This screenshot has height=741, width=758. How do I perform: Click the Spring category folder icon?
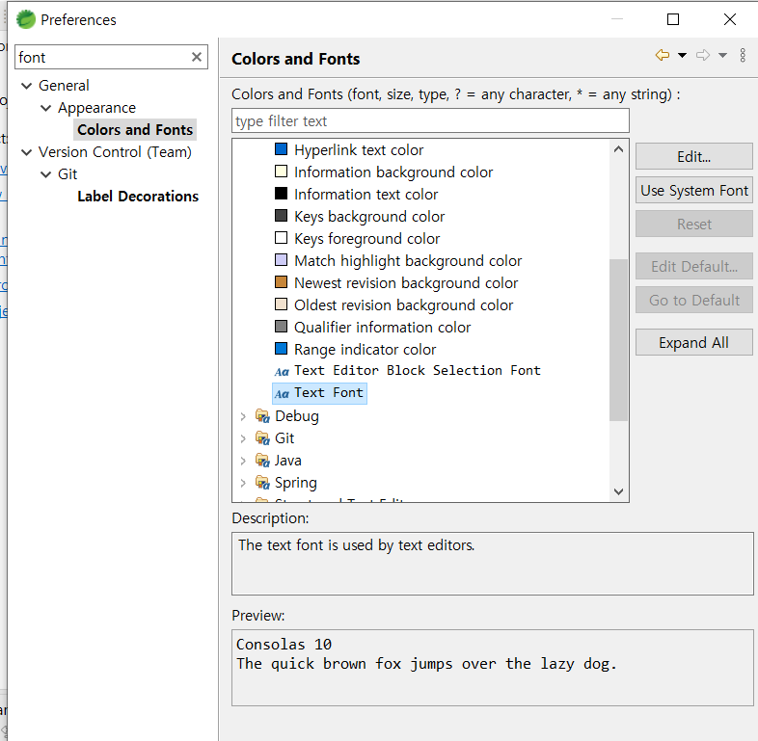pyautogui.click(x=262, y=483)
